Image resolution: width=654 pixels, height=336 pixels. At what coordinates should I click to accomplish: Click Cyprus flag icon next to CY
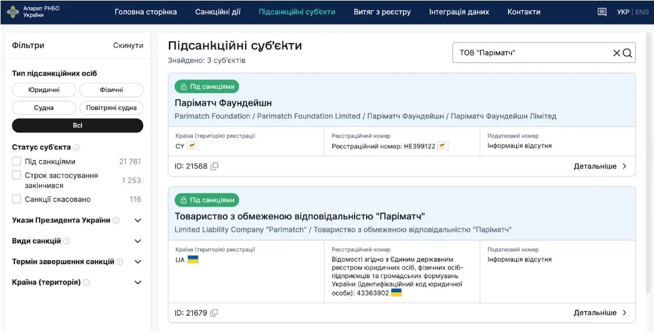[193, 146]
